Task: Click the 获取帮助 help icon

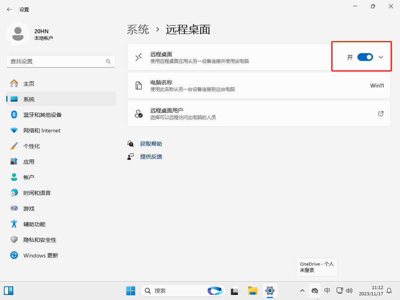Action: (130, 144)
